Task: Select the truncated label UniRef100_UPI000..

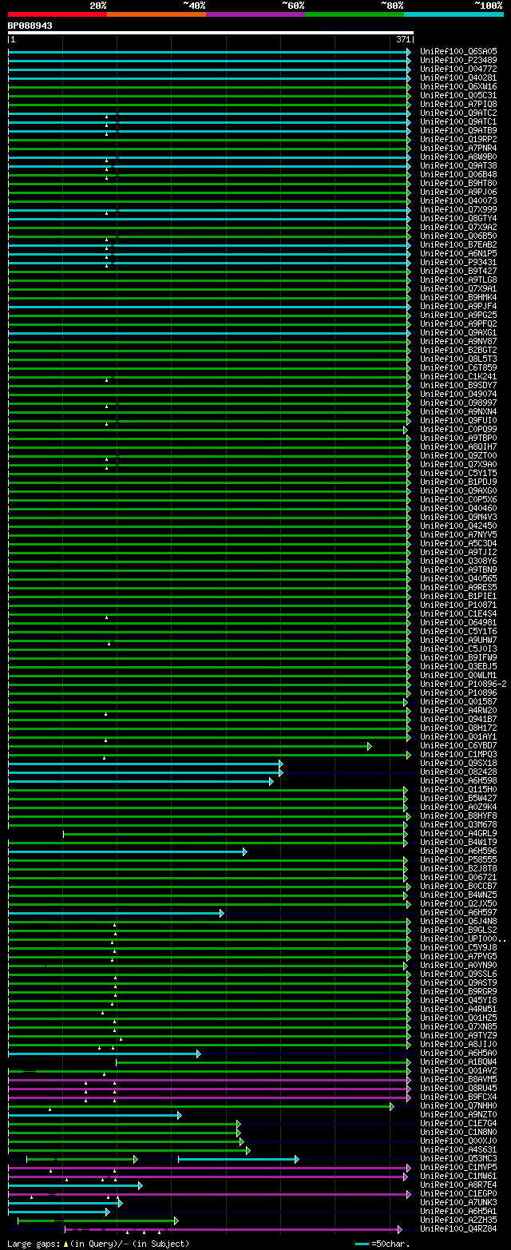Action: (x=462, y=938)
